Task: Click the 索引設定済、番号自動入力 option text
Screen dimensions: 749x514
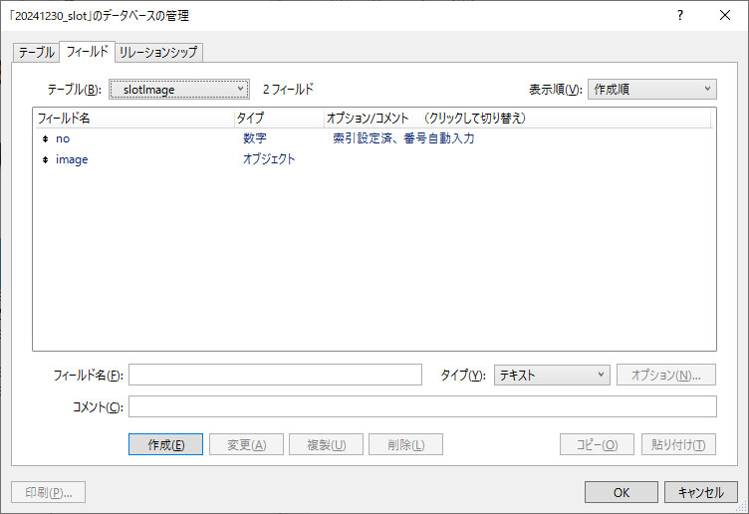Action: pyautogui.click(x=403, y=138)
